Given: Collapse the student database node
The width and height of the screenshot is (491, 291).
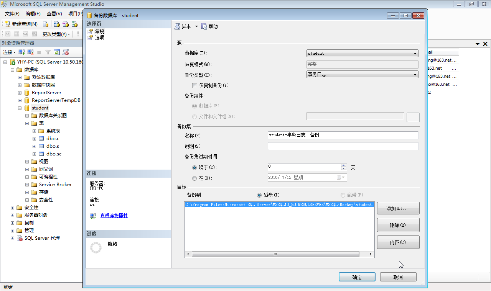Looking at the screenshot, I should pyautogui.click(x=20, y=108).
